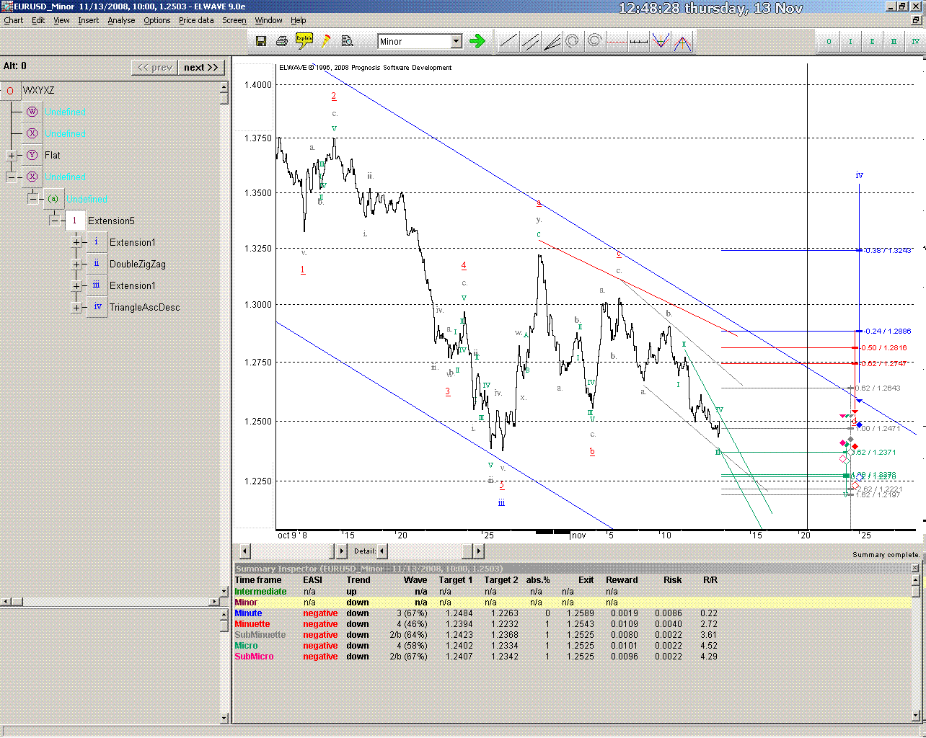Click the Detail decrease arrow
The height and width of the screenshot is (738, 926).
382,551
